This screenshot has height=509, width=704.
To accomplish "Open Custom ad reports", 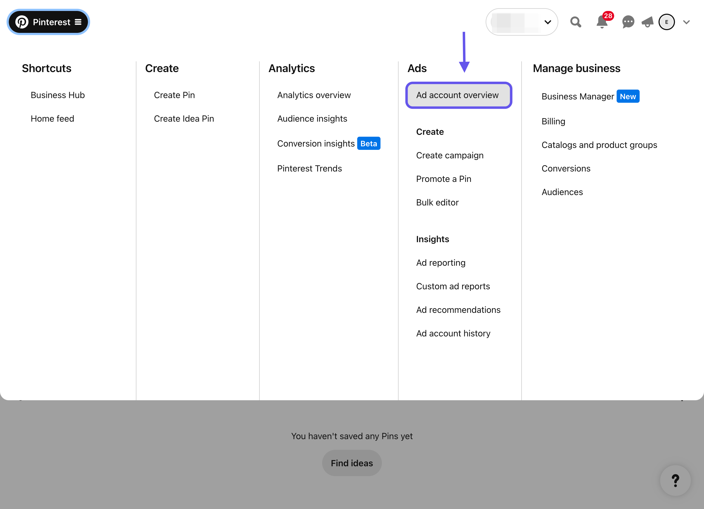I will (x=453, y=286).
